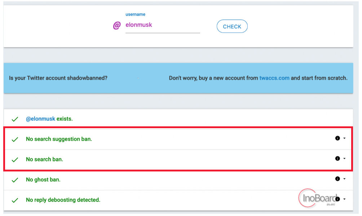Click checkmark next to No ghost ban
This screenshot has height=216, width=362.
[15, 180]
